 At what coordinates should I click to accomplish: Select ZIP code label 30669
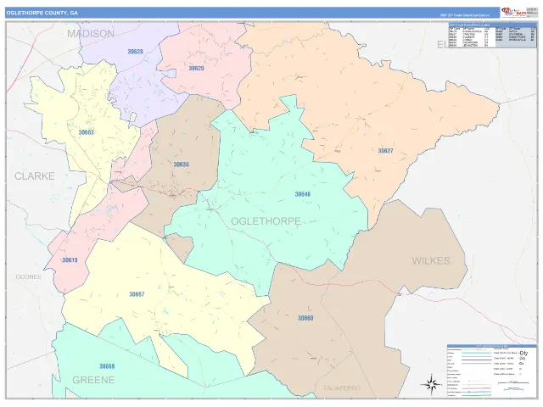[107, 366]
